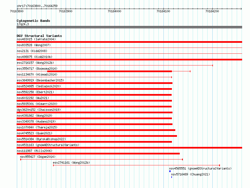Click nsv1134670 (Alsmadi2014) label
The image size is (250, 188).
tap(37, 74)
